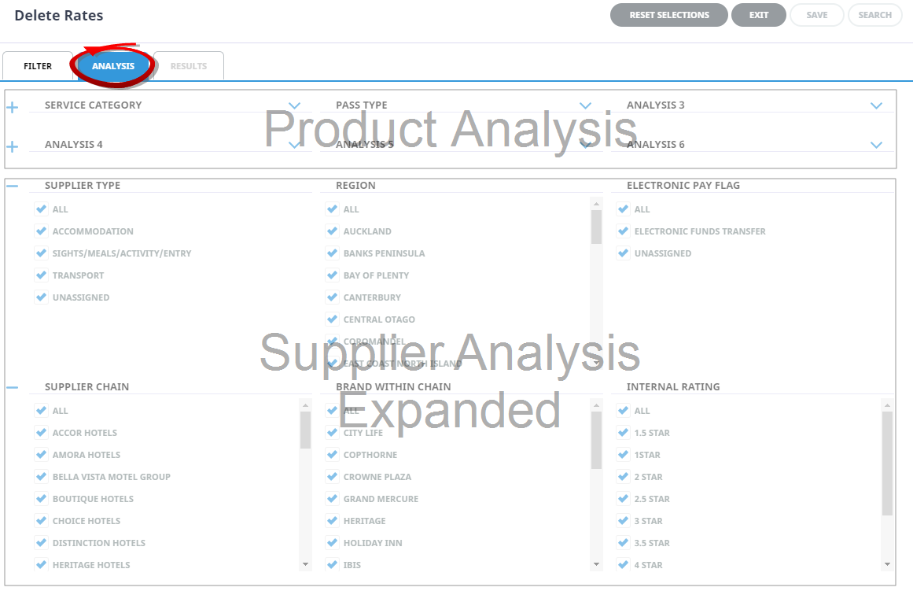Click the Exit button

pyautogui.click(x=758, y=15)
